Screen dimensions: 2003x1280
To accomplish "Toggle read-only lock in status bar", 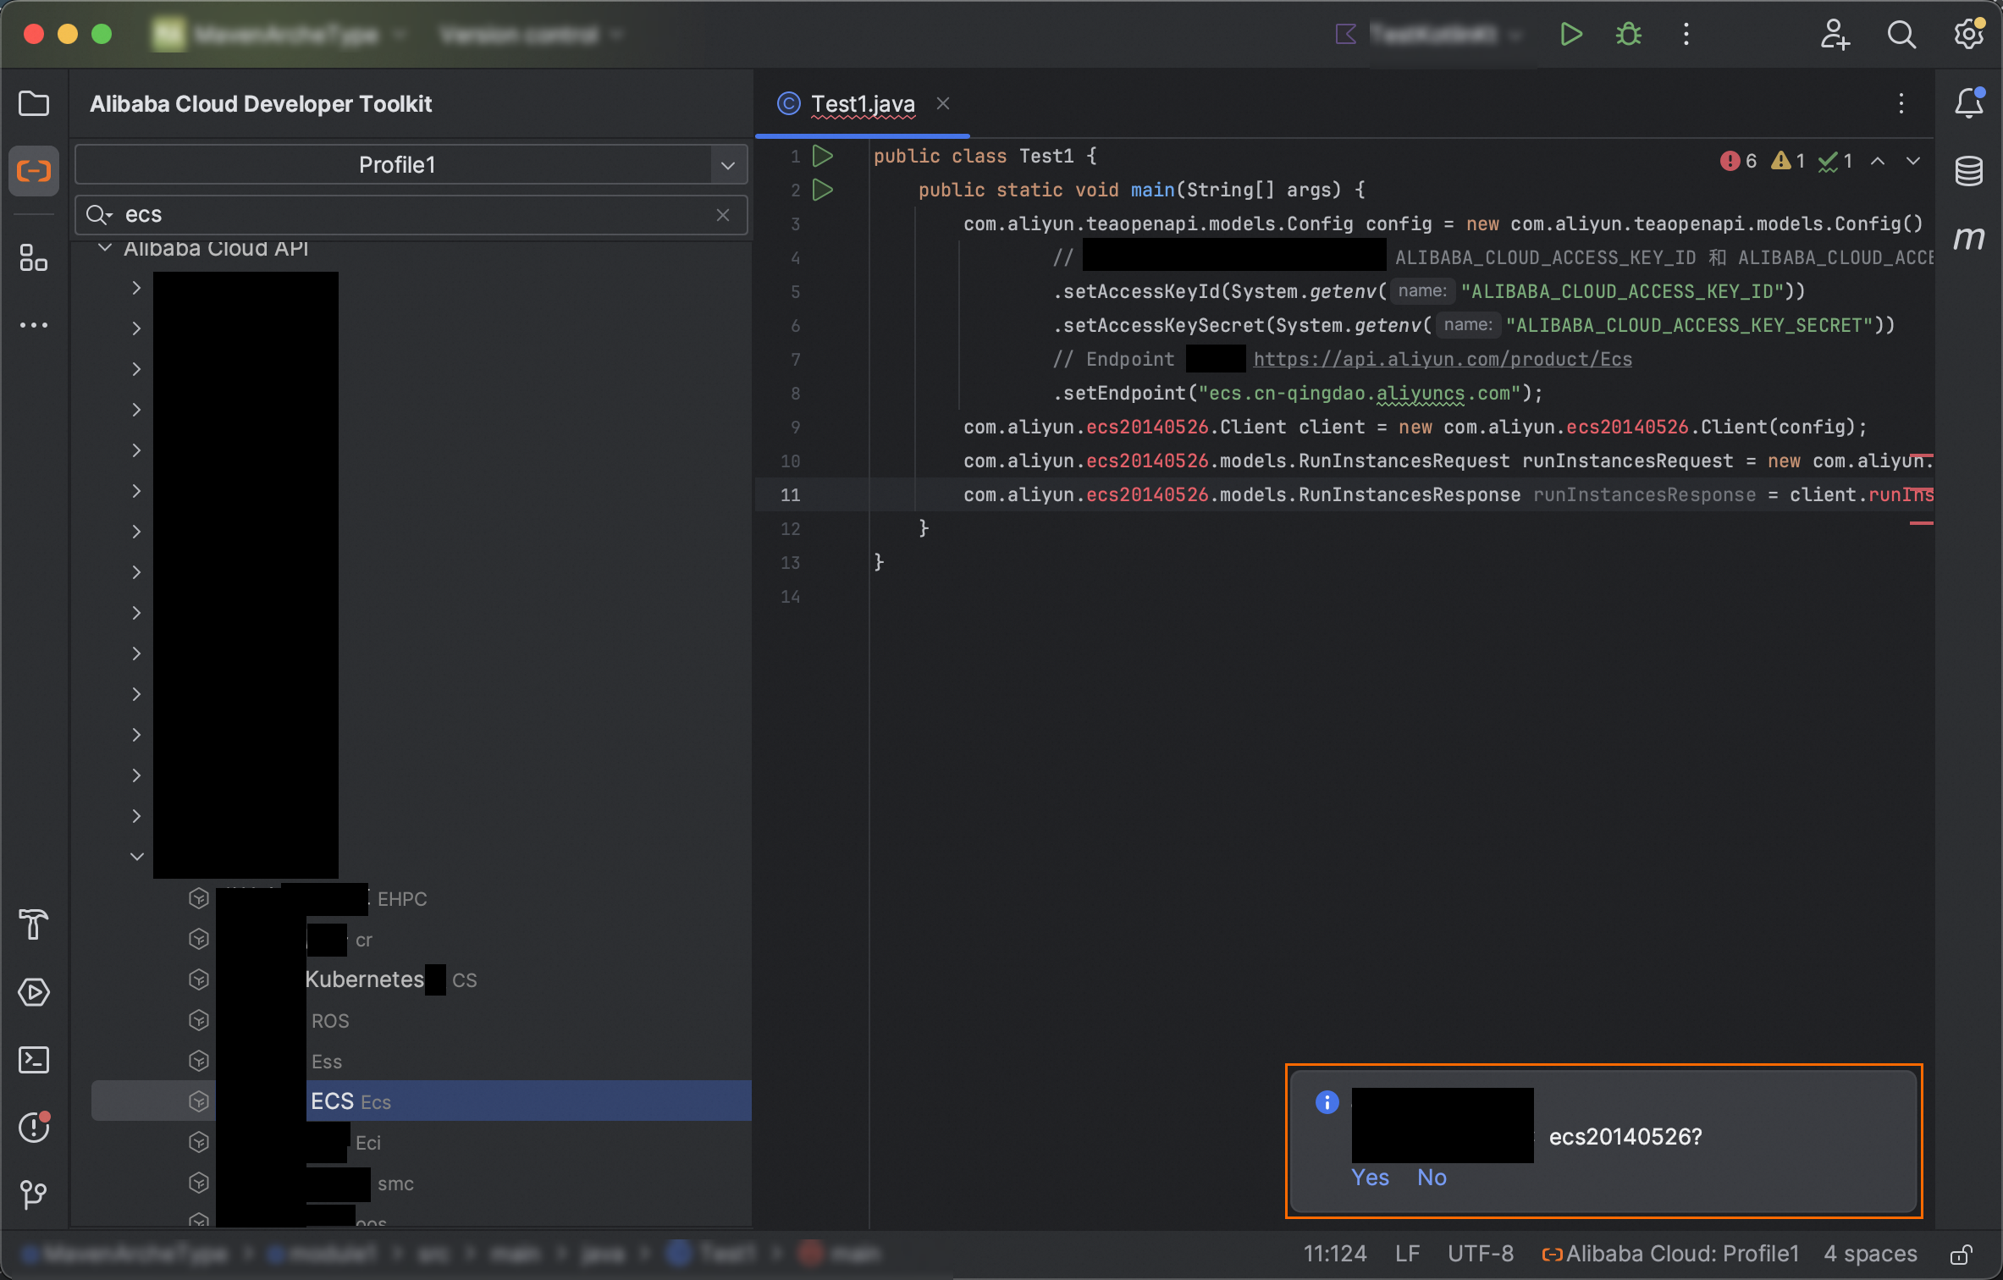I will coord(1962,1254).
